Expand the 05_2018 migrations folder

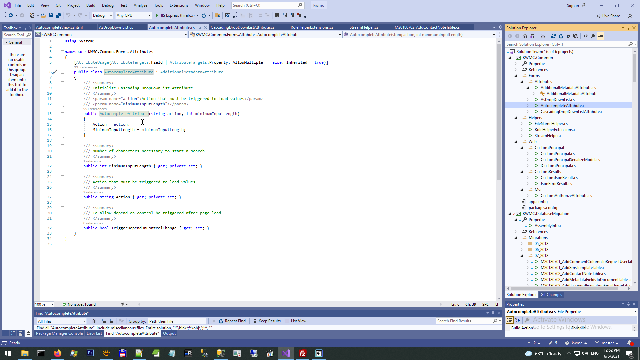pos(522,244)
